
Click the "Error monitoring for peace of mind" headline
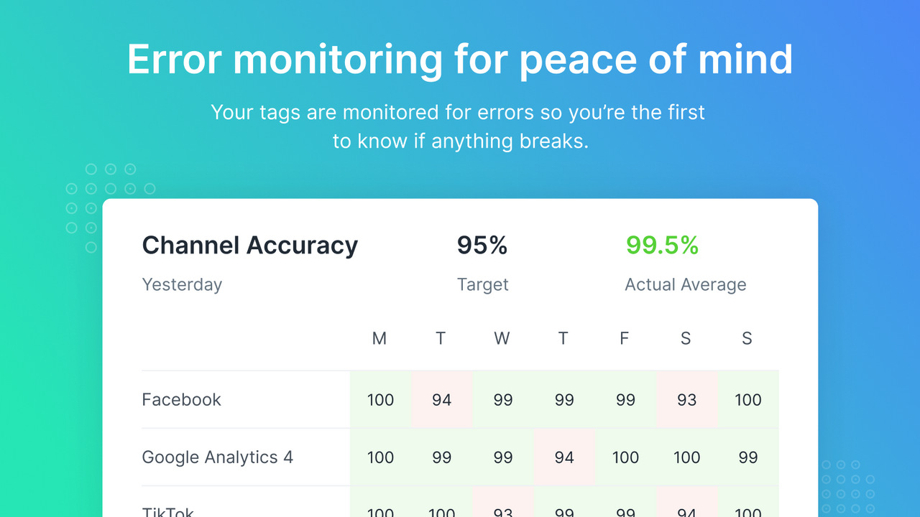pos(460,60)
